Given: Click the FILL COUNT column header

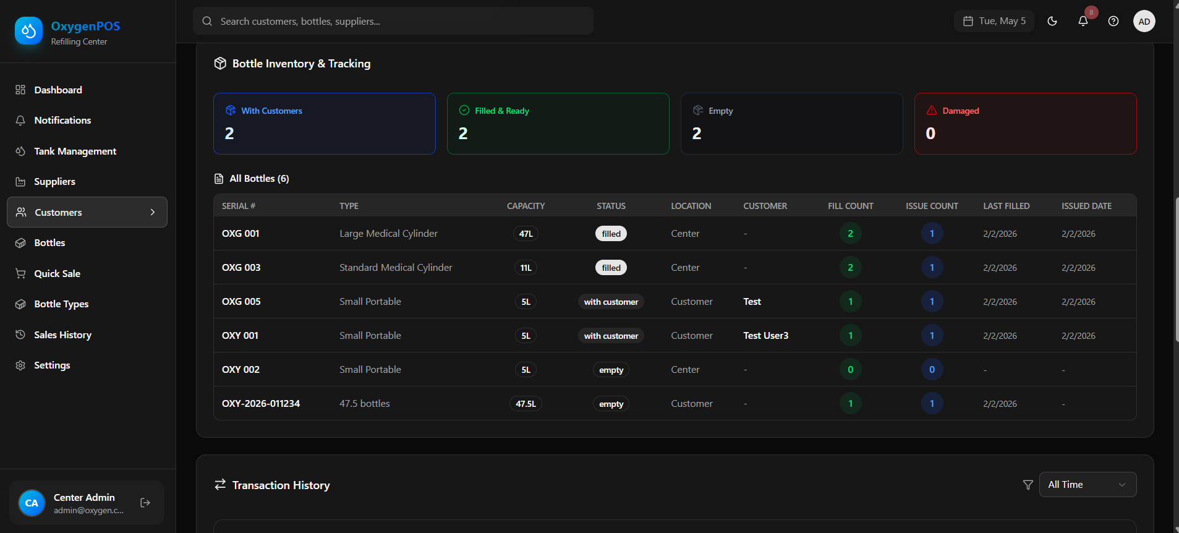Looking at the screenshot, I should [x=851, y=206].
